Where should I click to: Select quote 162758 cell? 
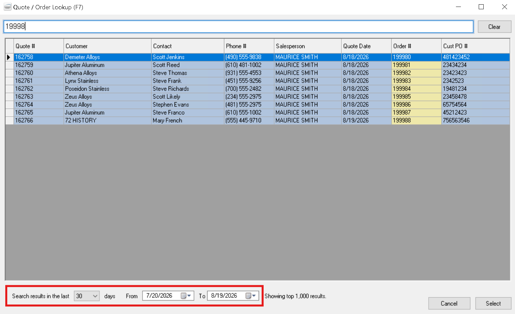pos(39,57)
